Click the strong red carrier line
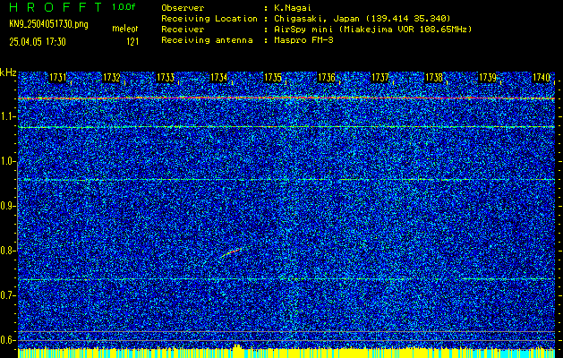Viewport: 563px width, 358px height. click(x=286, y=98)
